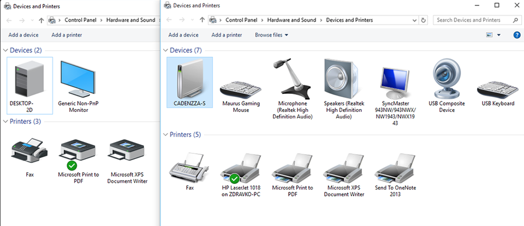Open recent locations dropdown in left window

[32, 20]
